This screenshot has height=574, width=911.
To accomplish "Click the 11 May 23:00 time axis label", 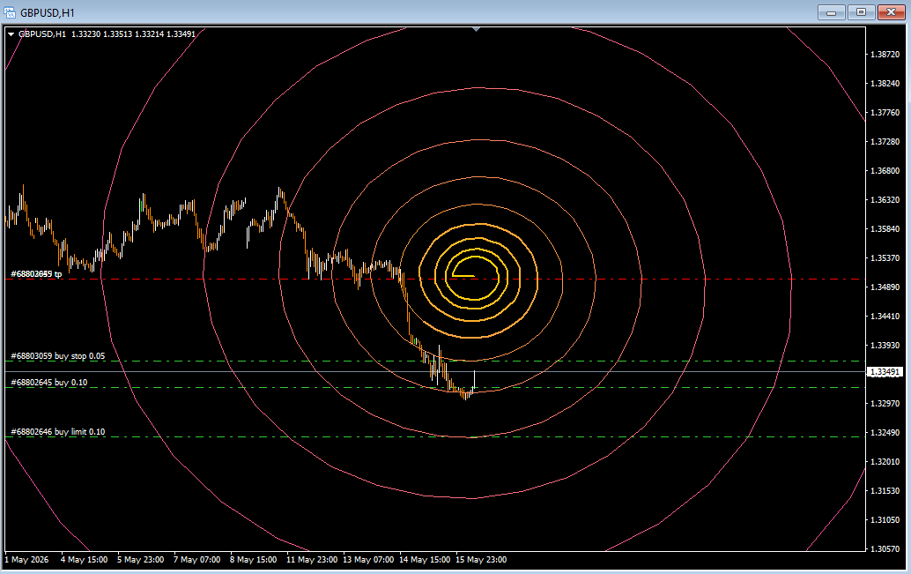I will [312, 560].
